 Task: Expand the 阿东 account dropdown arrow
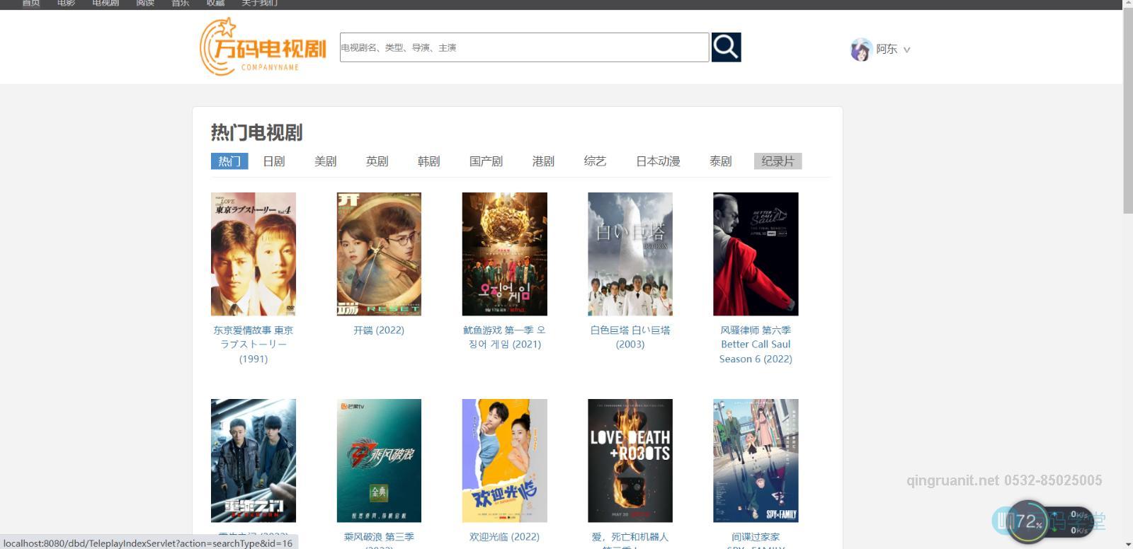[x=906, y=50]
